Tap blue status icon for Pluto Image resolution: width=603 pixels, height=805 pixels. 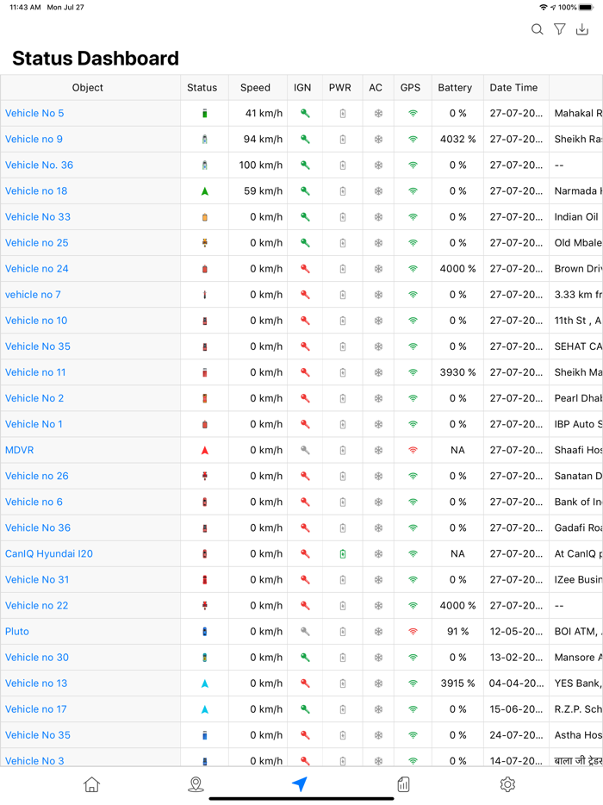coord(205,632)
